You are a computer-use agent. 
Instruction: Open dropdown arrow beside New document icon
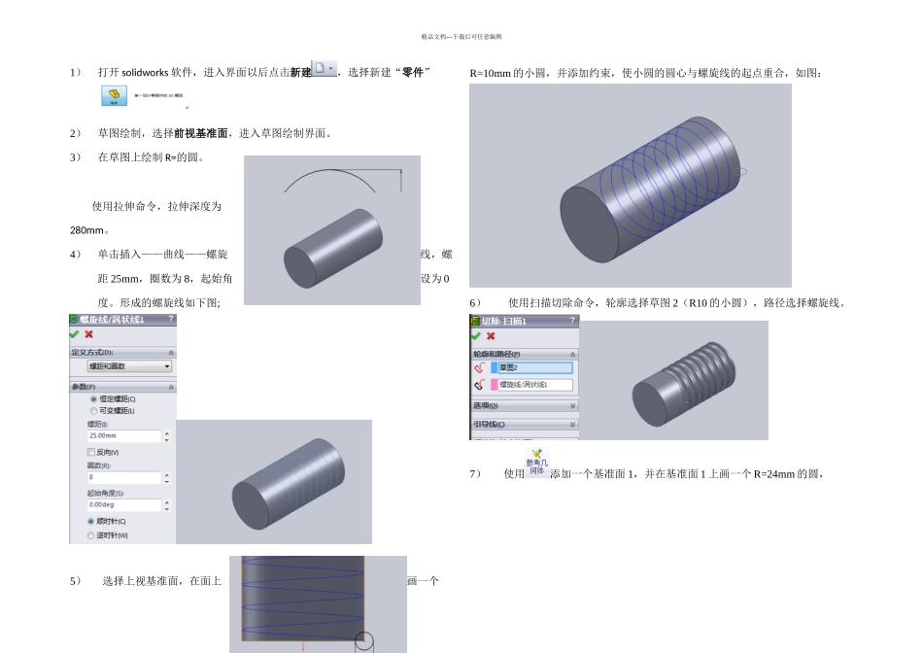331,68
